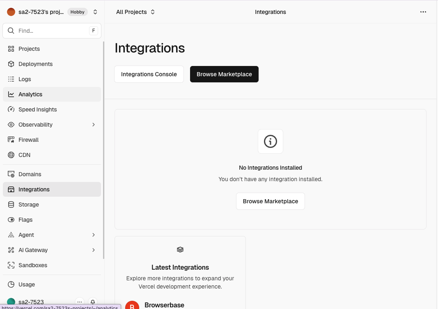Open the All Projects dropdown

point(135,12)
